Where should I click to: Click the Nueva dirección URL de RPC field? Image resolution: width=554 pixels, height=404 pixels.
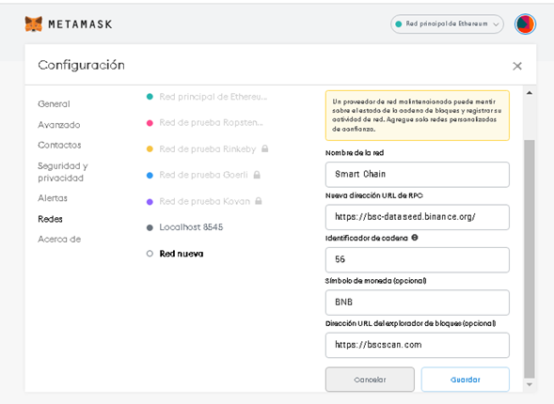point(418,217)
